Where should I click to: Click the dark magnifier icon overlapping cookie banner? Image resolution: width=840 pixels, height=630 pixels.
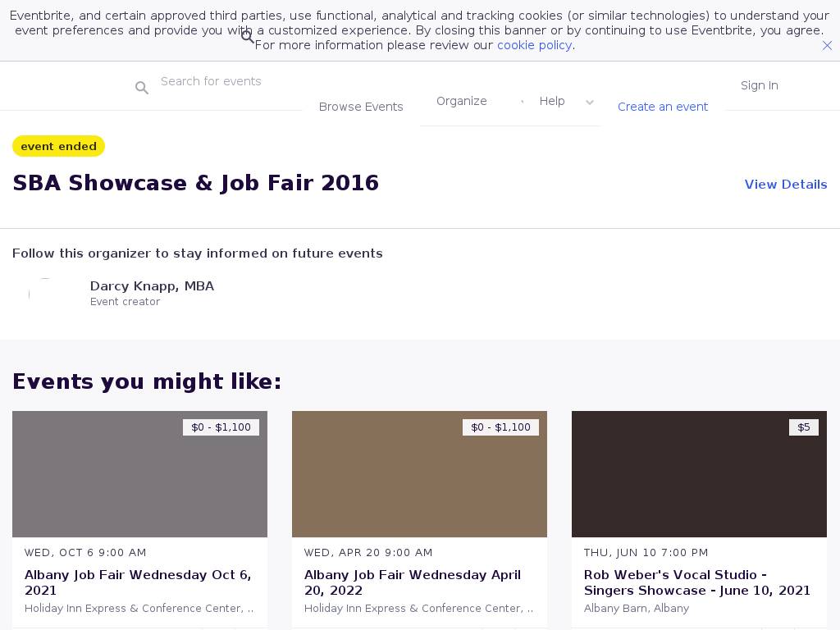[x=247, y=37]
